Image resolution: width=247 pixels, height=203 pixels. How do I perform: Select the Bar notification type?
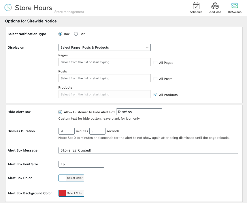click(76, 34)
